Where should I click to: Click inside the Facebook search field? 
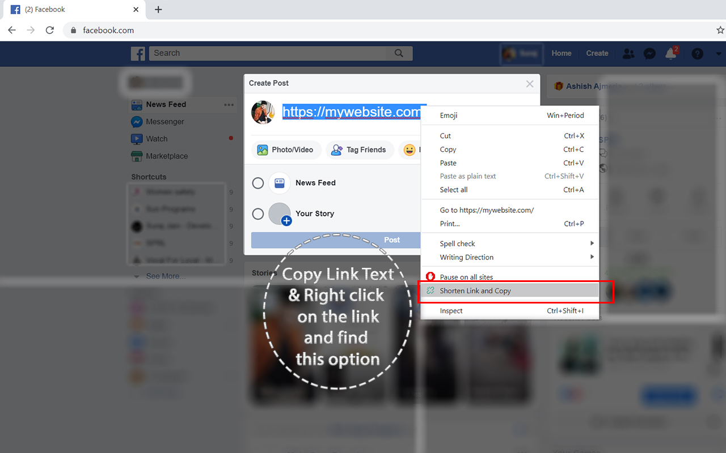click(x=272, y=53)
